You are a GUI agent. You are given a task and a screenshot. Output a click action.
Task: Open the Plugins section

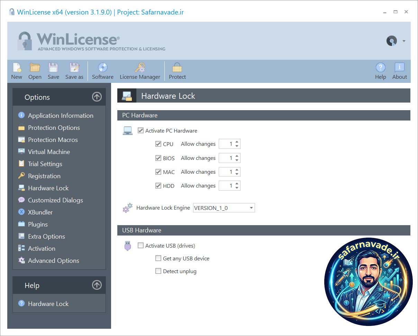[x=38, y=224]
